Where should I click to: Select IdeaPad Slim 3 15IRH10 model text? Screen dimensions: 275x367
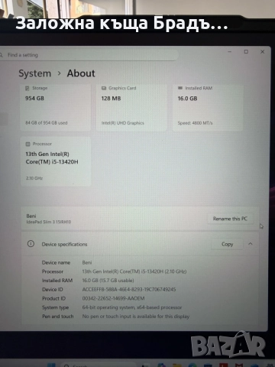tap(49, 222)
